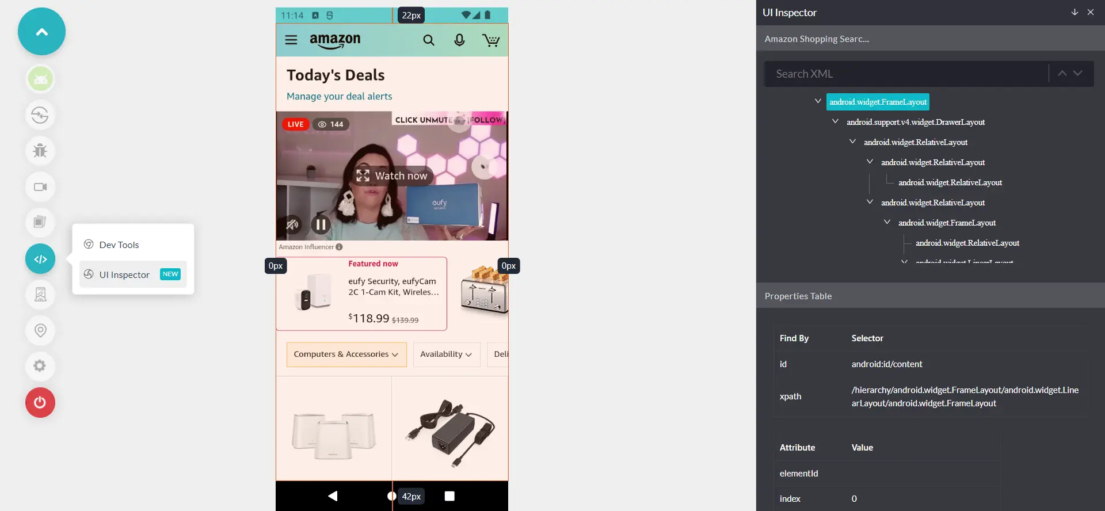Open the eufy Security featured deal card
This screenshot has width=1105, height=511.
(x=361, y=294)
